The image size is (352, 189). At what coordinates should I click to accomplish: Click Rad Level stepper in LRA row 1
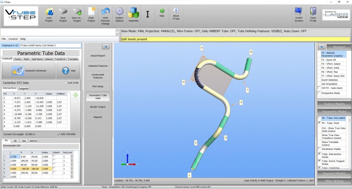coord(72,157)
